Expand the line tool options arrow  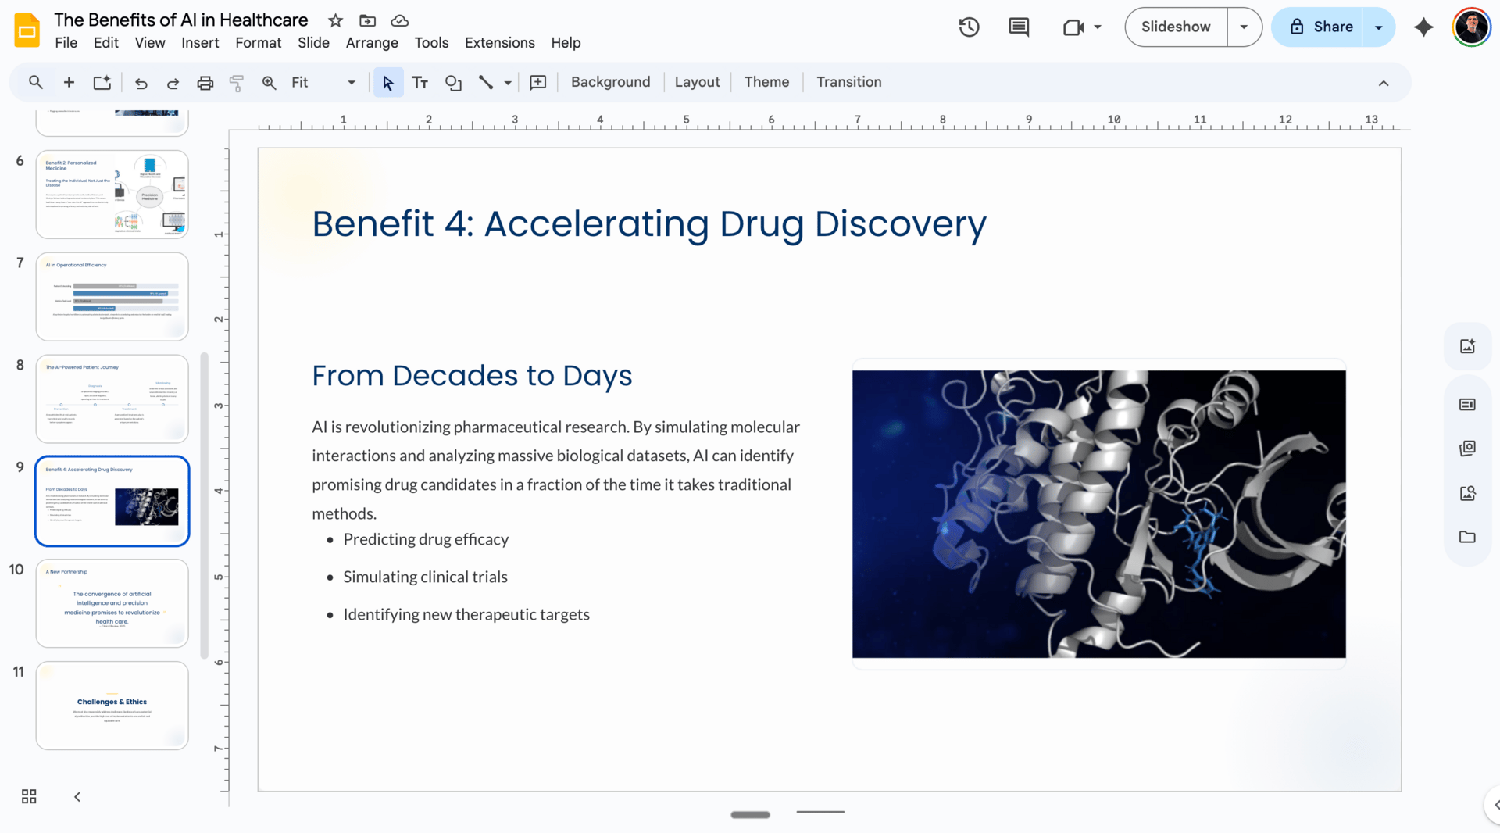pyautogui.click(x=508, y=83)
